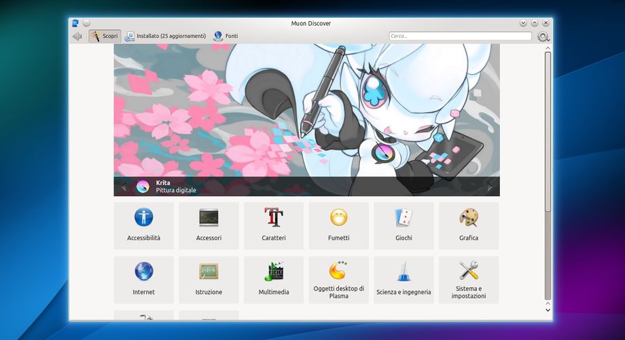The width and height of the screenshot is (625, 340).
Task: Open the Scienza e ingegneria category
Action: 404,280
